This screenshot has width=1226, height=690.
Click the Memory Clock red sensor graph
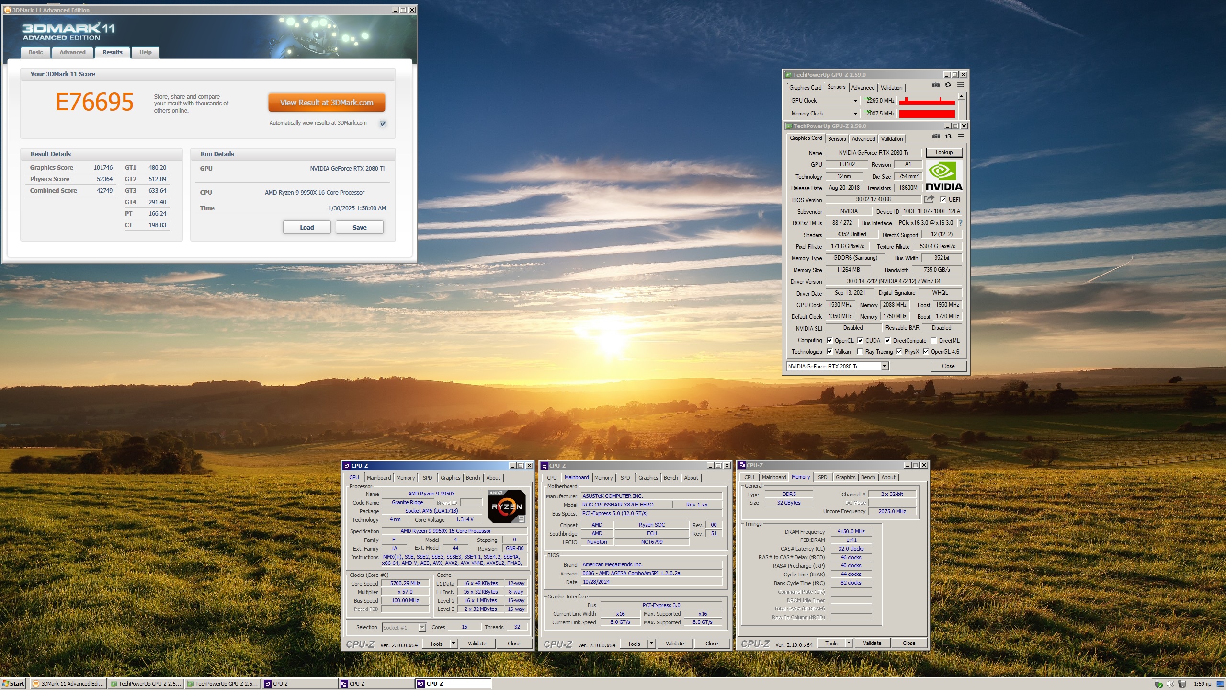(927, 114)
